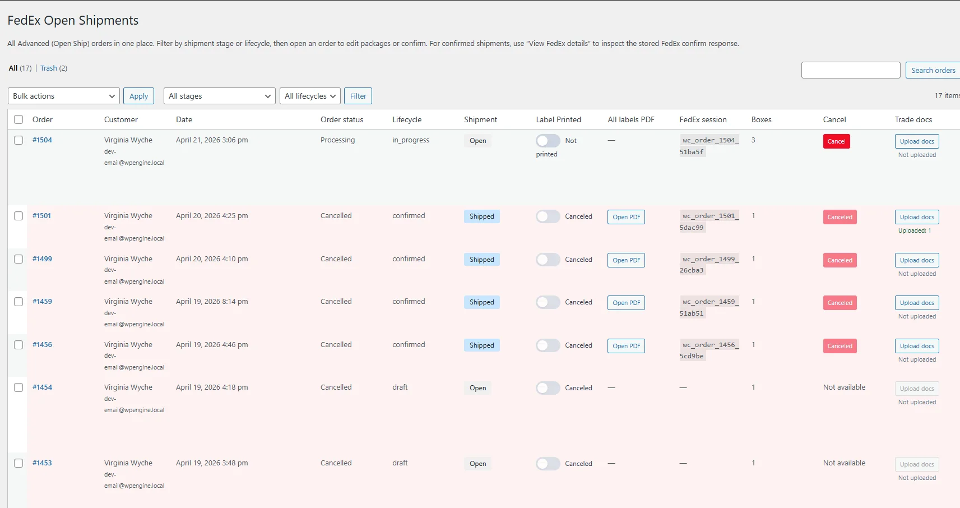960x508 pixels.
Task: Click the 'Uploaded: 1' status text
Action: tap(915, 230)
